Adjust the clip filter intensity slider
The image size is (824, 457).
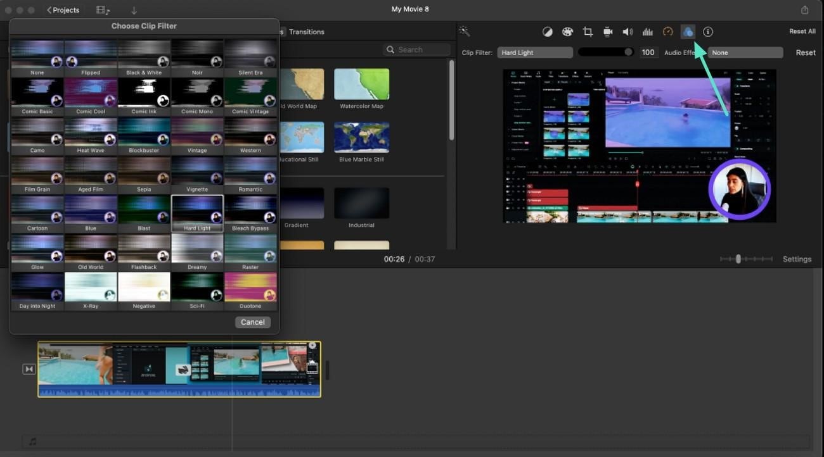click(x=606, y=53)
